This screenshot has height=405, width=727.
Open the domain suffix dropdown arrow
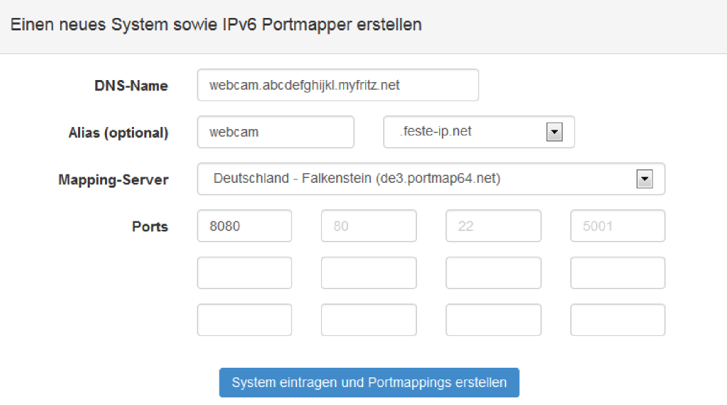554,131
